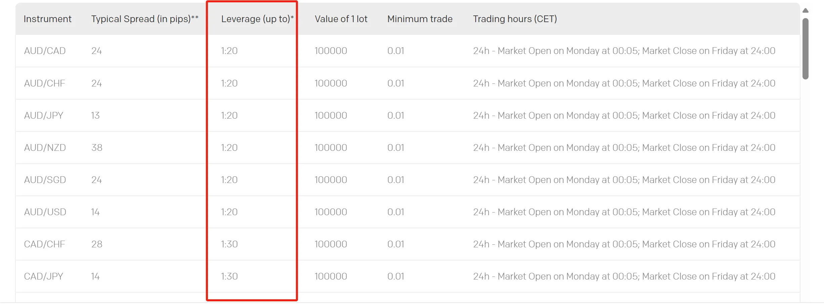Select the AUD/JPY instrument cell
Image resolution: width=824 pixels, height=304 pixels.
(x=44, y=115)
